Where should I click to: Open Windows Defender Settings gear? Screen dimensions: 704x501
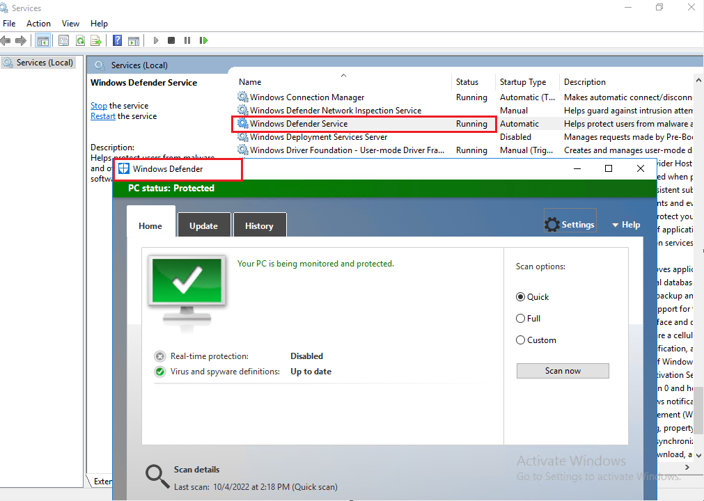click(570, 224)
